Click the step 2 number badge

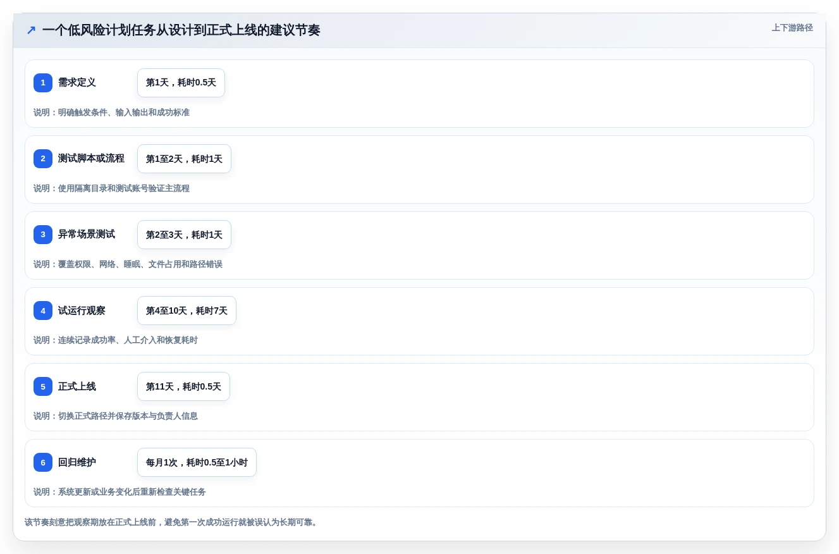[x=43, y=159]
